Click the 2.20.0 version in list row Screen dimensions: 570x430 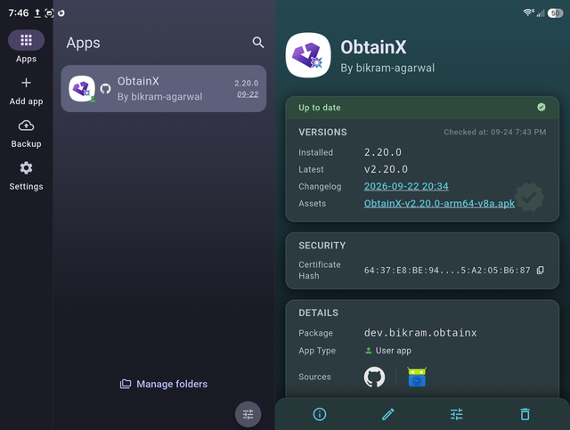246,83
